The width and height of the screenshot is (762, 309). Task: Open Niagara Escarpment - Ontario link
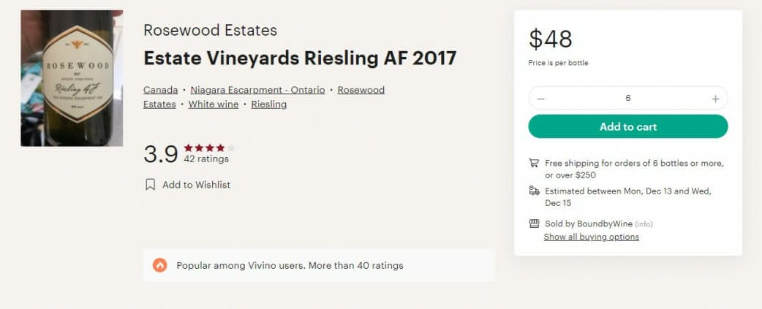point(257,91)
